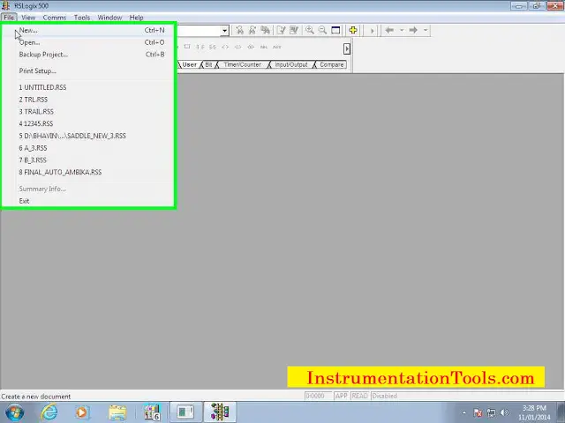Viewport: 565px width, 423px height.
Task: Click the 0:0000 status bar field
Action: click(318, 396)
